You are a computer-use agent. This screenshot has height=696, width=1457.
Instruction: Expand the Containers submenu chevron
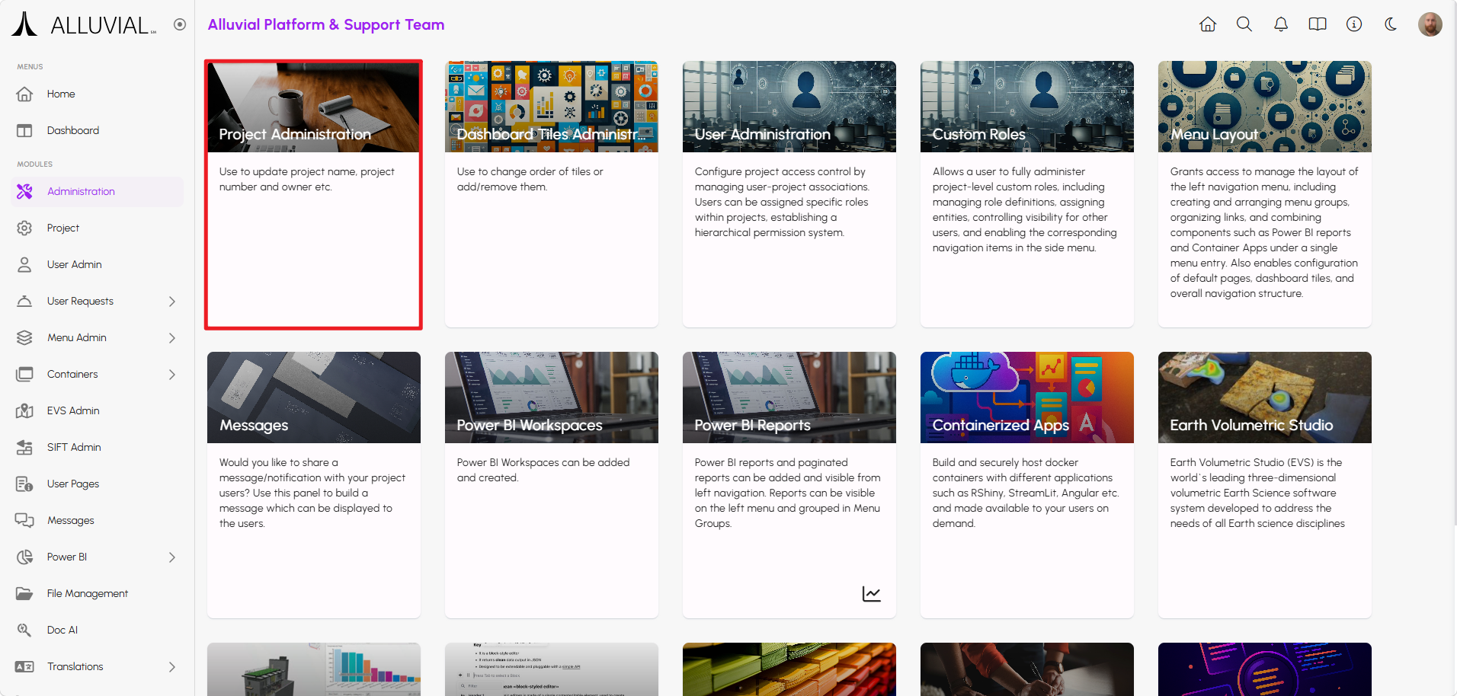click(x=172, y=374)
